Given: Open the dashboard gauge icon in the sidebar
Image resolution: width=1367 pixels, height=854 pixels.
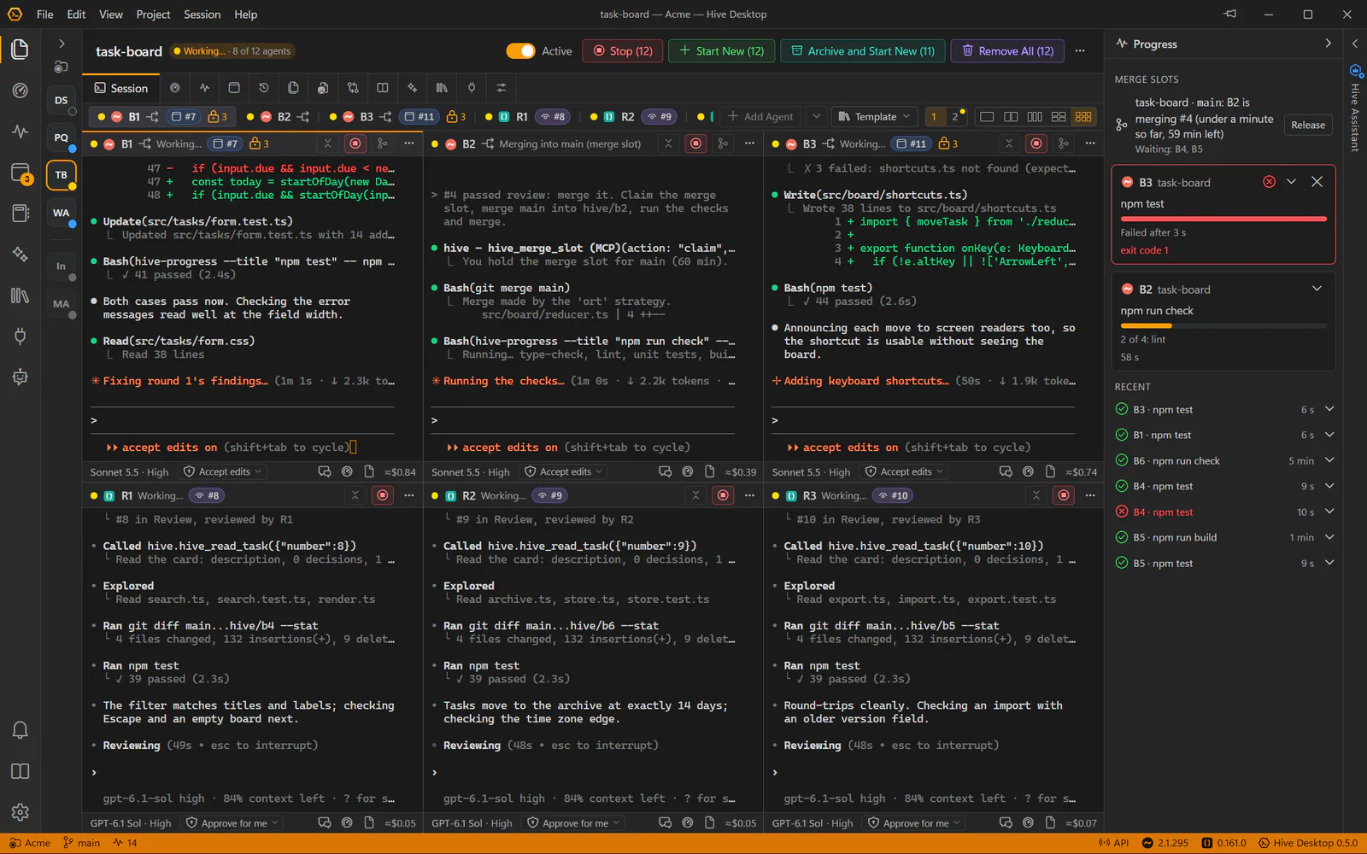Looking at the screenshot, I should 20,91.
